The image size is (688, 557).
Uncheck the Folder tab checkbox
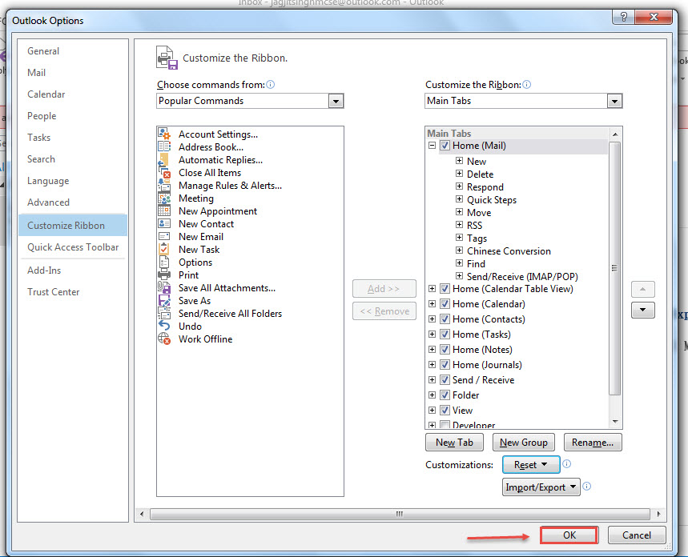[x=445, y=395]
